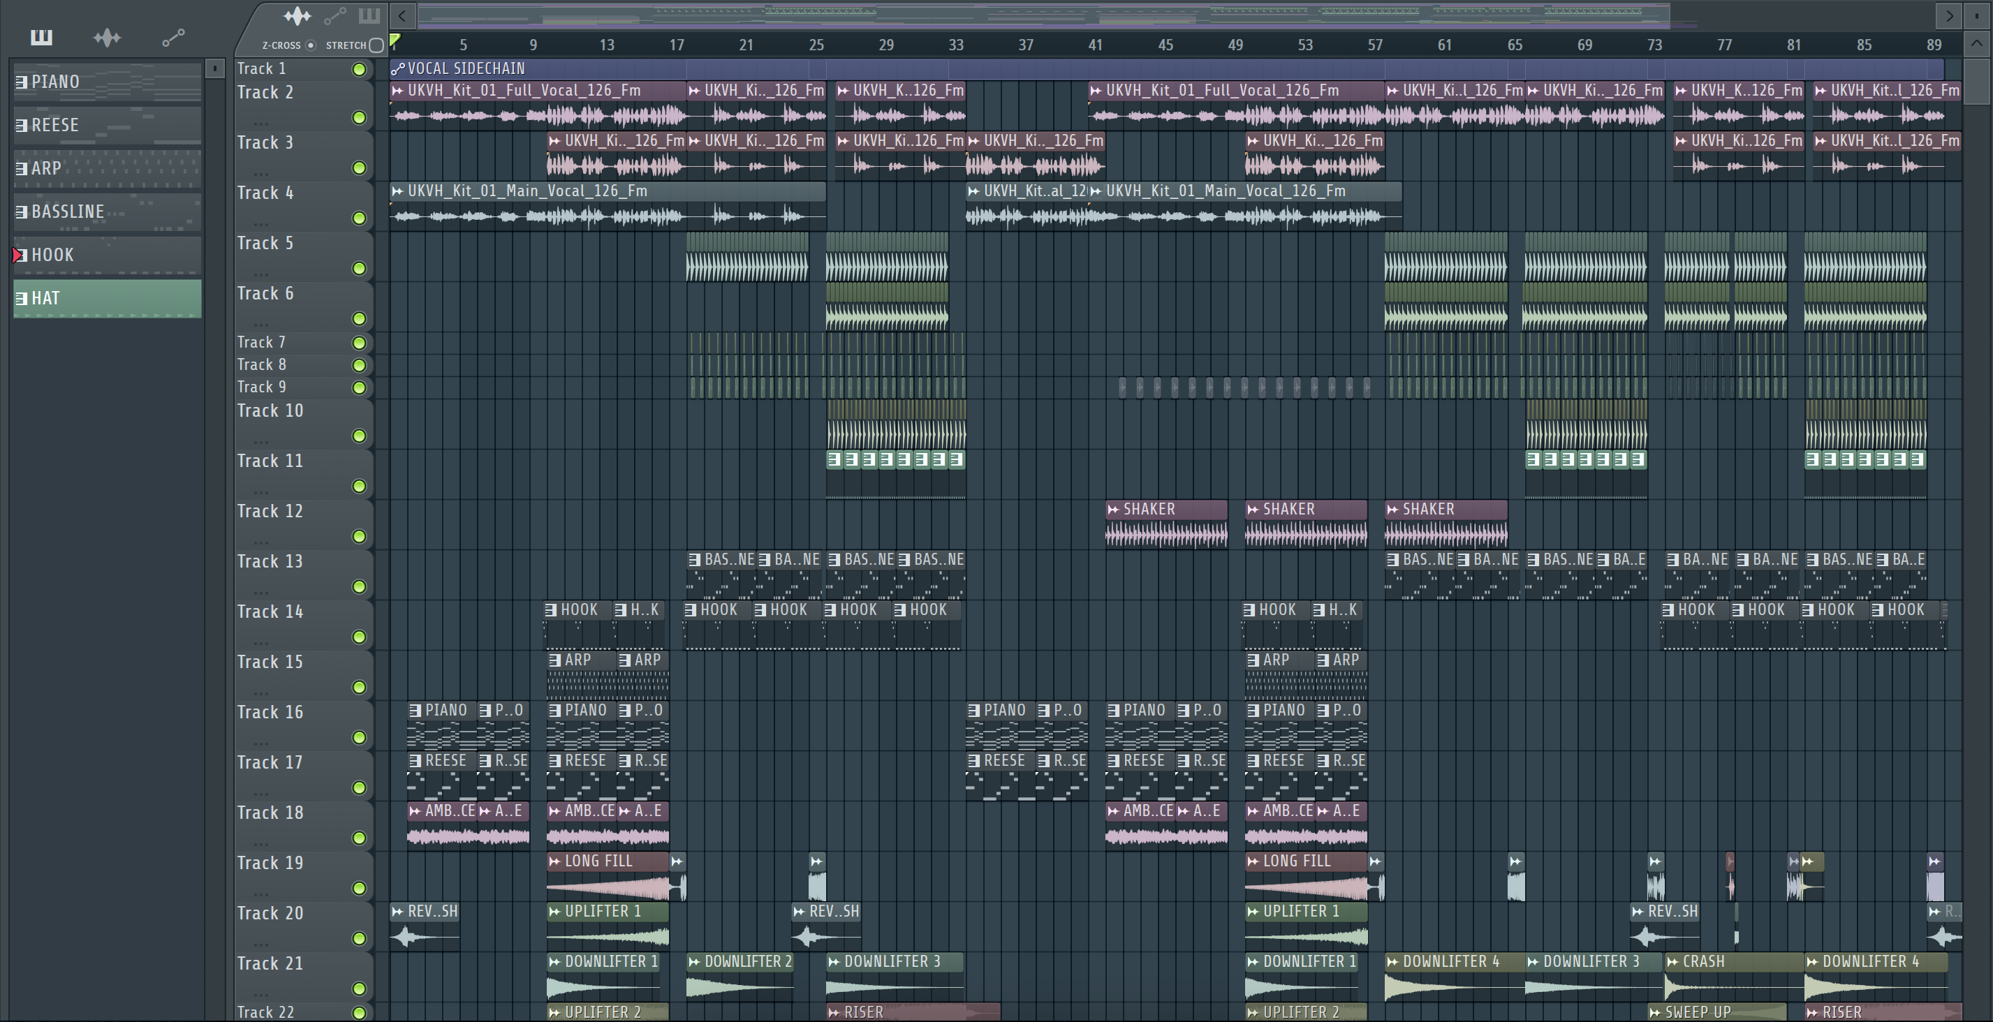Open the SWEEP UP clip menu icon
This screenshot has height=1022, width=1993.
point(1655,1012)
